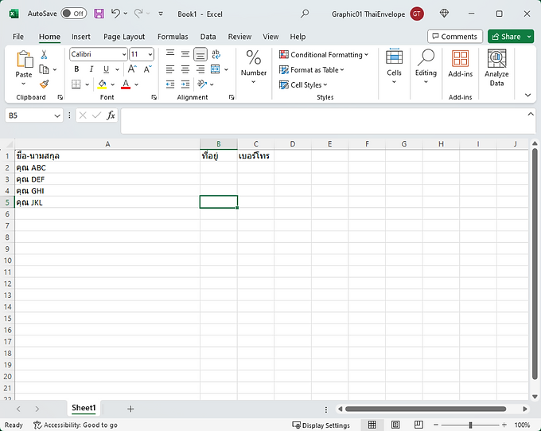541x431 pixels.
Task: Align text to the right
Action: tap(200, 69)
